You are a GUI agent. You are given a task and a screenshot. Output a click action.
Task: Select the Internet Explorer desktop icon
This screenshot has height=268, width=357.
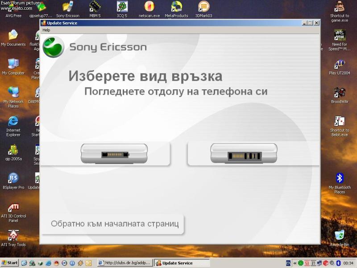point(13,126)
